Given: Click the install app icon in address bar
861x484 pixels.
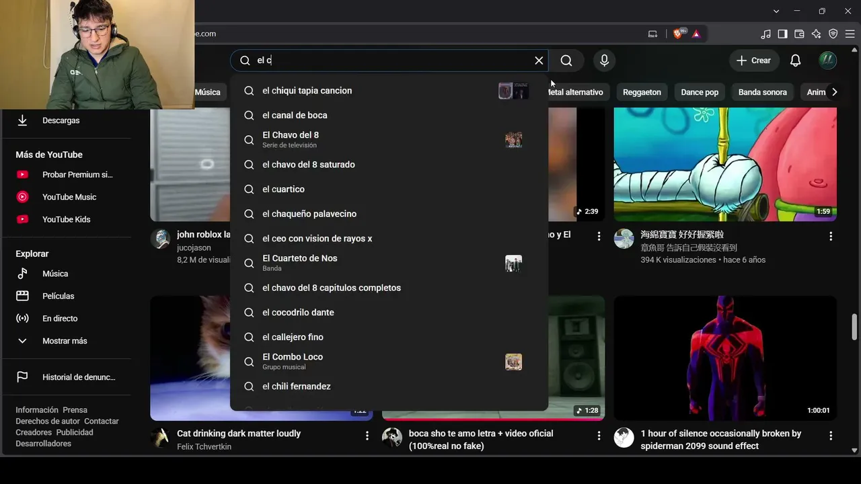Looking at the screenshot, I should (652, 34).
